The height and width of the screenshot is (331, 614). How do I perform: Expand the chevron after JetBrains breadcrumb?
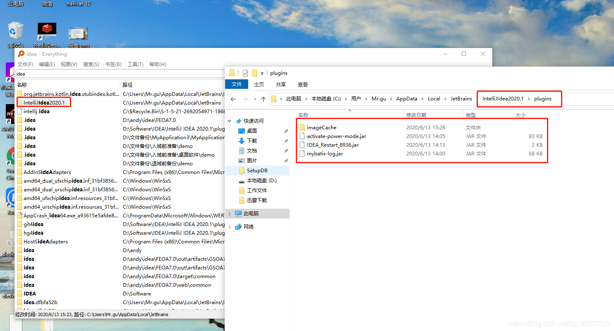tap(477, 99)
